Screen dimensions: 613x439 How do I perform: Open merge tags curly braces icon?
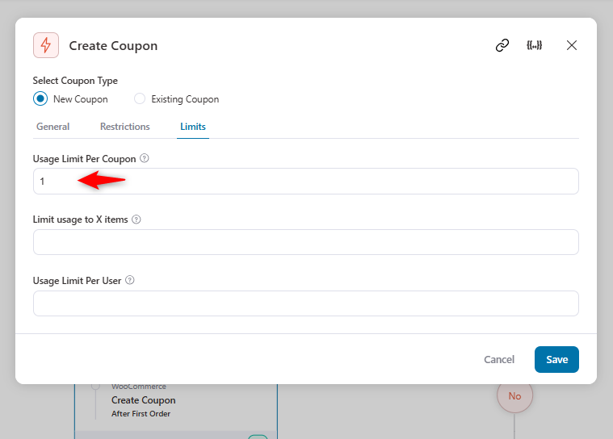coord(534,45)
